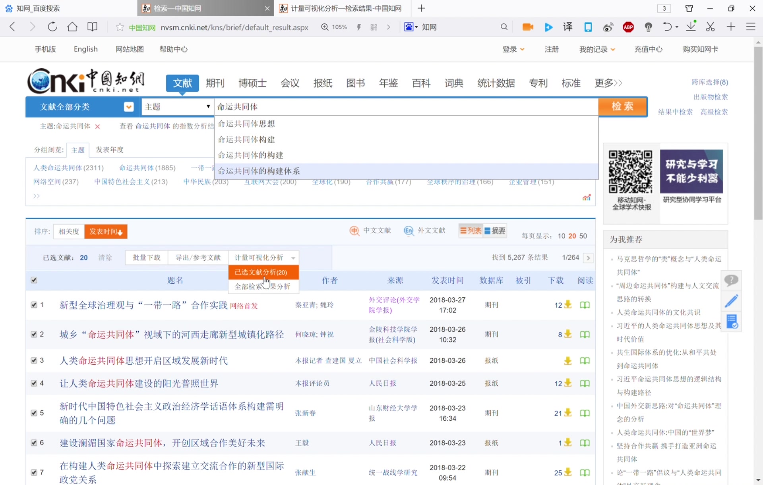Click the 导出/参考文献 icon button
The width and height of the screenshot is (763, 485).
click(x=199, y=257)
